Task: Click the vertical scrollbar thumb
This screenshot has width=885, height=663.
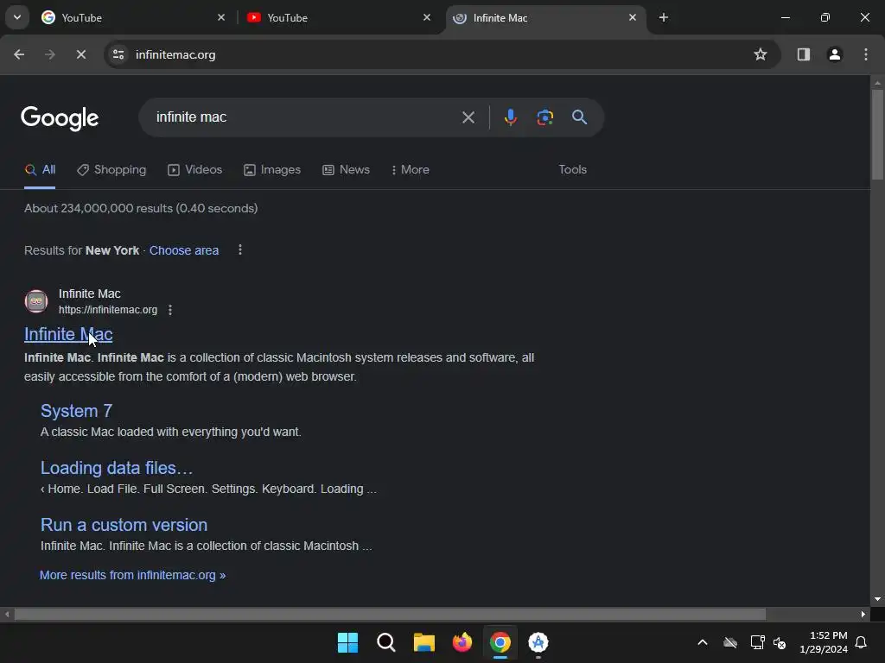Action: click(877, 136)
